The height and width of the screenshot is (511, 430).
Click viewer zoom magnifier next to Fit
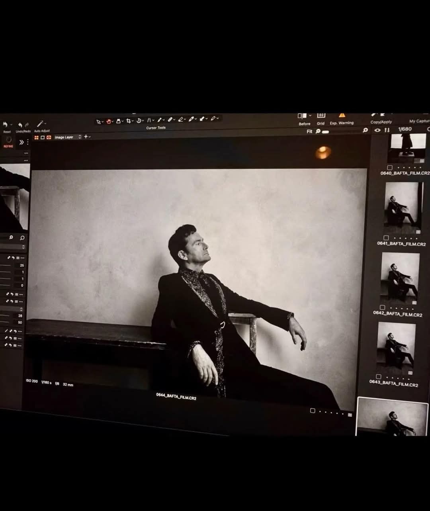tap(318, 131)
